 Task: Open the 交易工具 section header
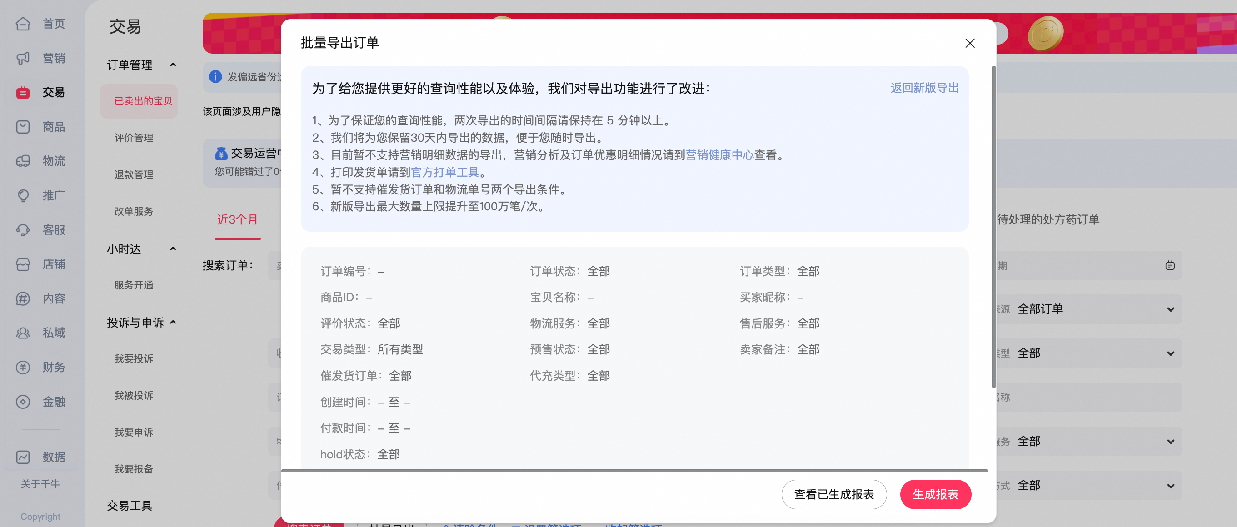pyautogui.click(x=129, y=506)
